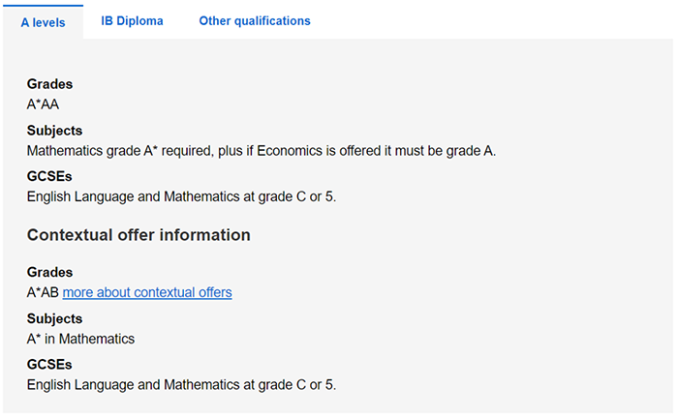678x418 pixels.
Task: Click the Contextual offer information heading
Action: point(139,235)
